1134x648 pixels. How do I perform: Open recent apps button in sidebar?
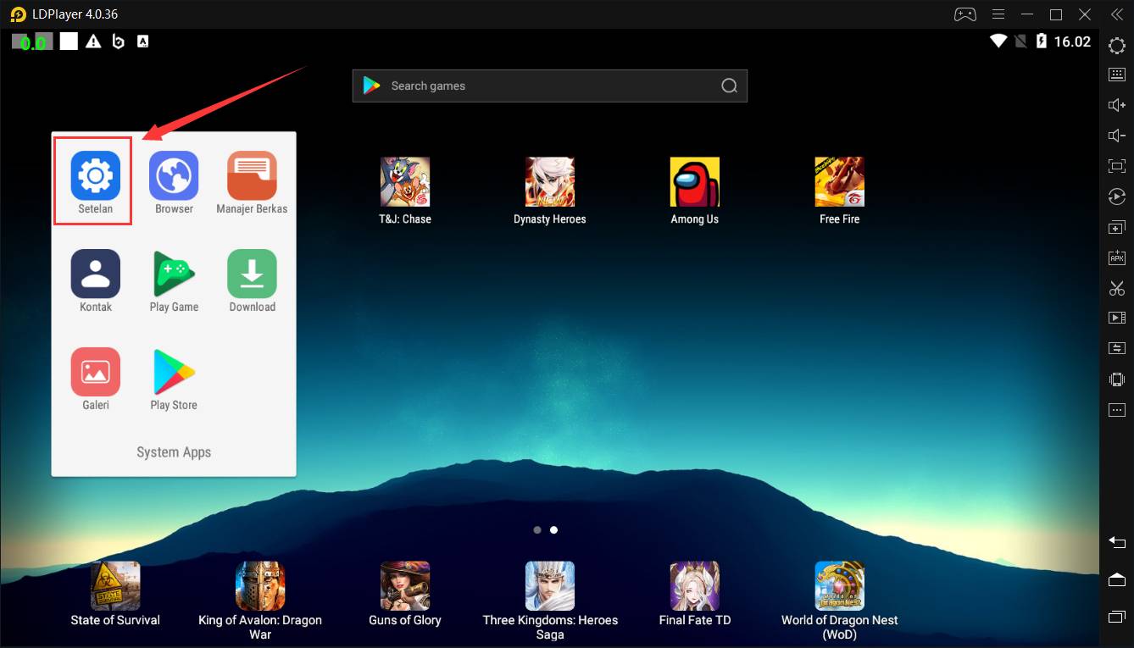point(1117,616)
